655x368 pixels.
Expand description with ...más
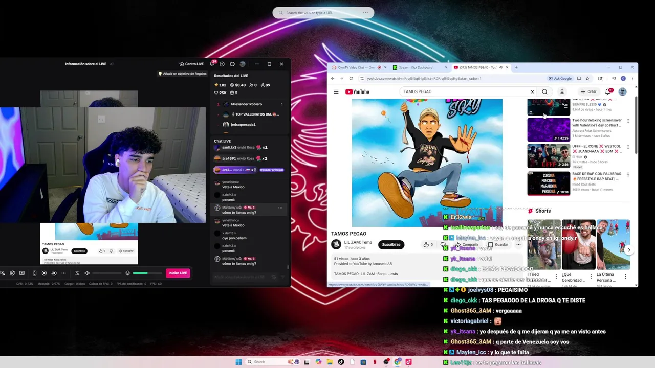click(x=393, y=274)
